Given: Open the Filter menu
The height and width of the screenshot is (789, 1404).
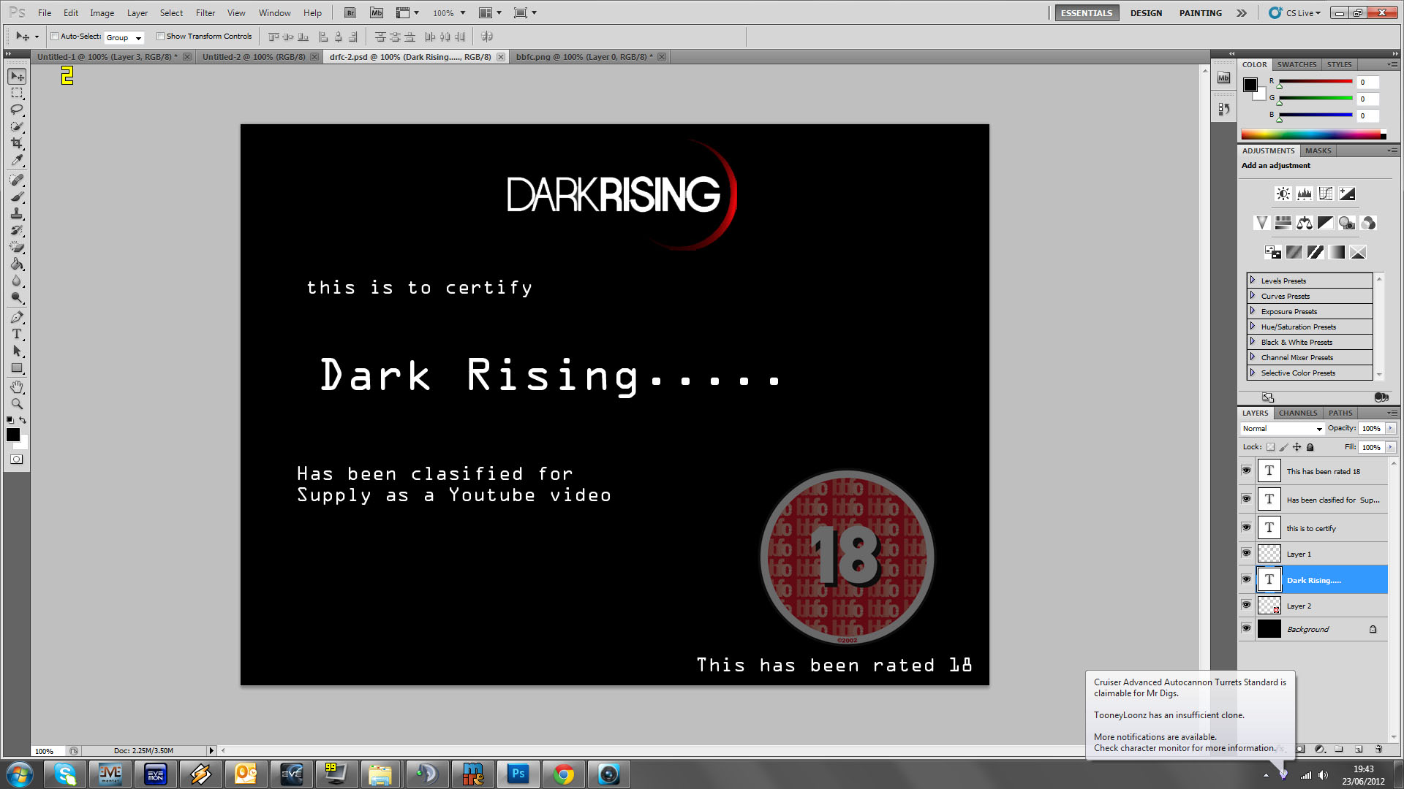Looking at the screenshot, I should 205,13.
